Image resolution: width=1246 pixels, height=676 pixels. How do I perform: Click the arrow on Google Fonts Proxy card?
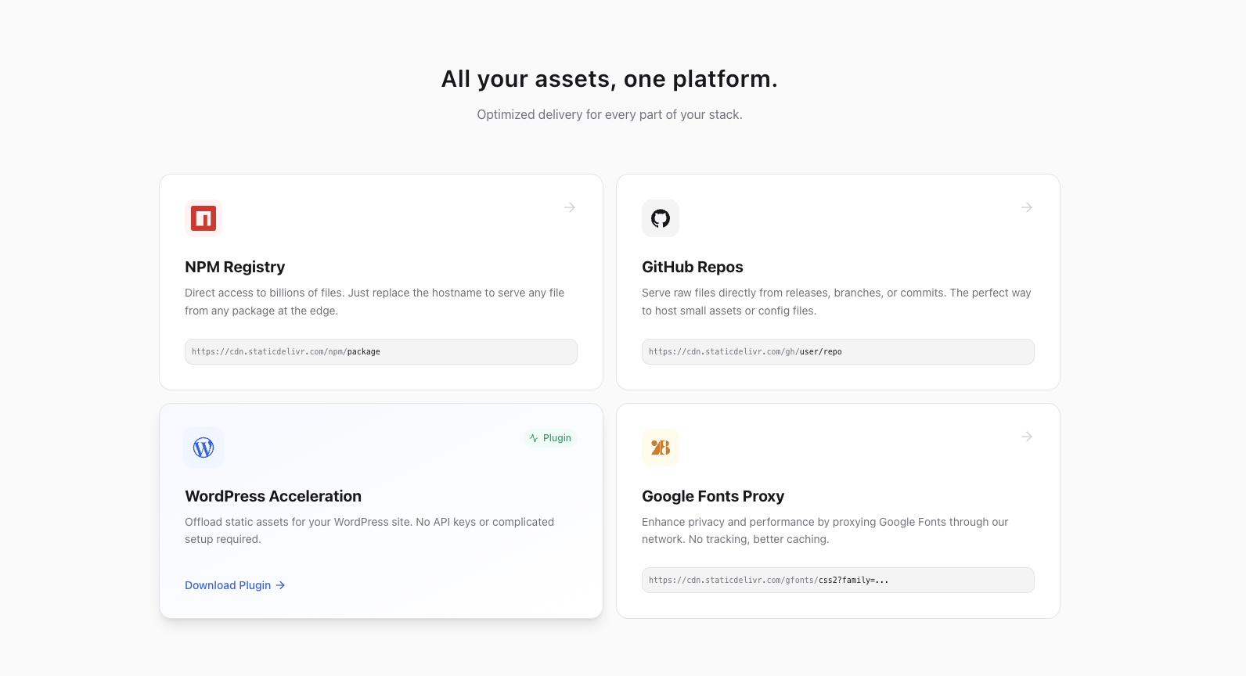pyautogui.click(x=1027, y=437)
